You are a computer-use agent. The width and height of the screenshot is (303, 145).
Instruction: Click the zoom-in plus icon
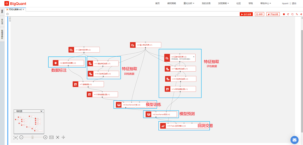coord(45,137)
